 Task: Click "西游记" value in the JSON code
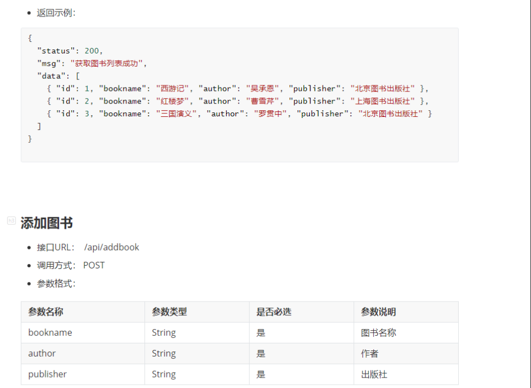coord(173,88)
